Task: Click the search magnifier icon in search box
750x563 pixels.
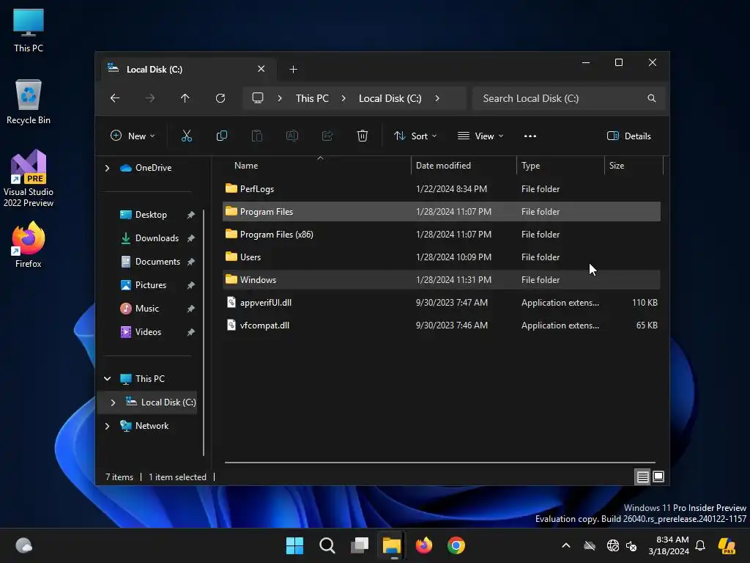Action: tap(651, 98)
